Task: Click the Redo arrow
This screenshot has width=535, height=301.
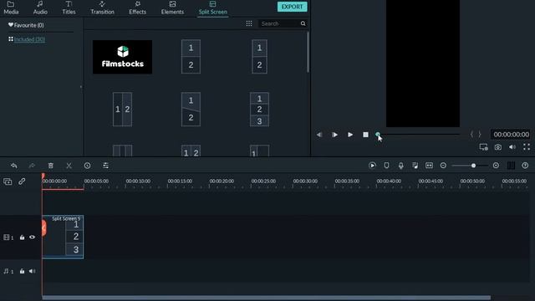Action: coord(32,166)
